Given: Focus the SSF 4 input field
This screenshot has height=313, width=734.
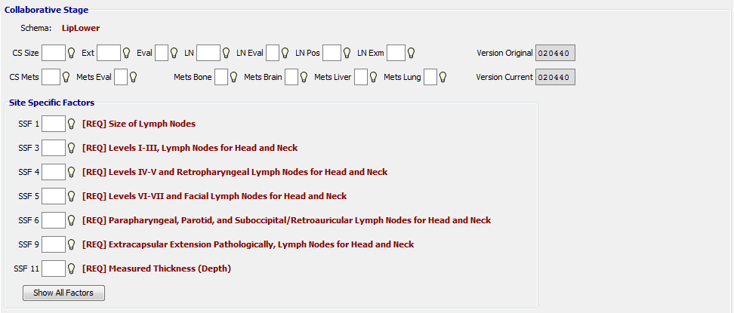Looking at the screenshot, I should pyautogui.click(x=54, y=172).
